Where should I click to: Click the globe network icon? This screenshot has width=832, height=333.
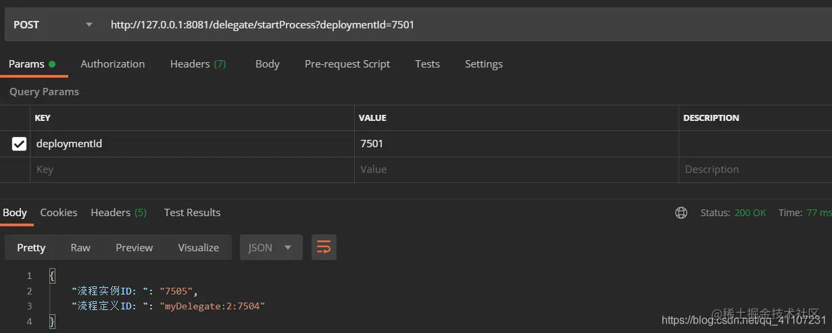pos(681,213)
